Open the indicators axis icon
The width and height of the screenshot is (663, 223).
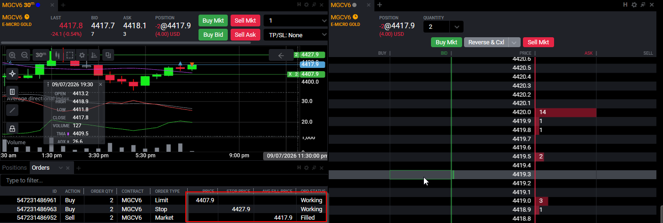click(94, 55)
